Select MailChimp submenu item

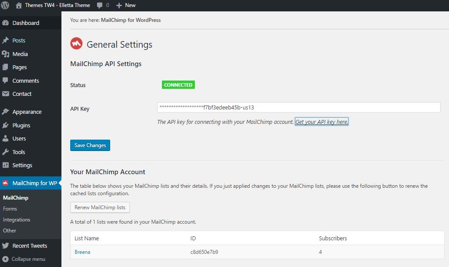(15, 197)
